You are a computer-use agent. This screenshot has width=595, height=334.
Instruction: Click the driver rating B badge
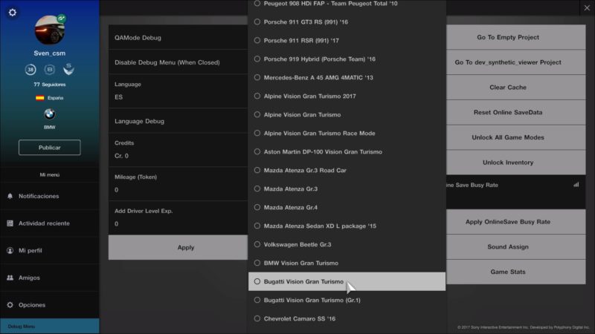(x=49, y=70)
